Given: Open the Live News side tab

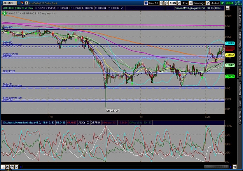Looking at the screenshot, I should click(240, 116).
